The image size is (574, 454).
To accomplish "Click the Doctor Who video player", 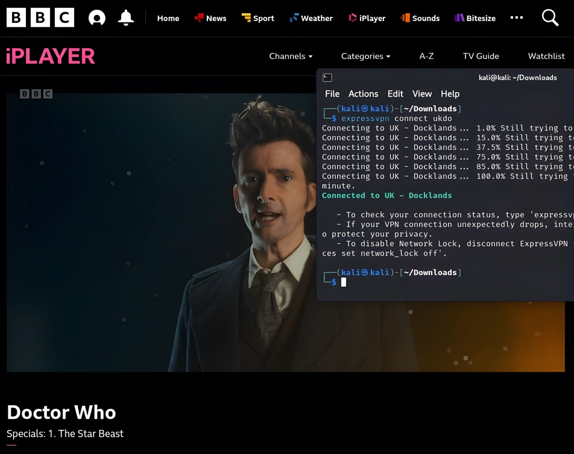I will tap(161, 232).
